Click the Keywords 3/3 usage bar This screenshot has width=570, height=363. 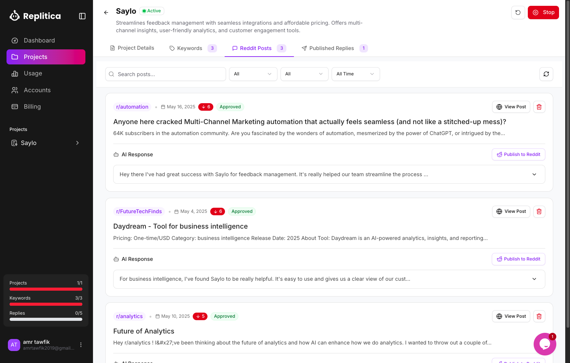point(46,304)
